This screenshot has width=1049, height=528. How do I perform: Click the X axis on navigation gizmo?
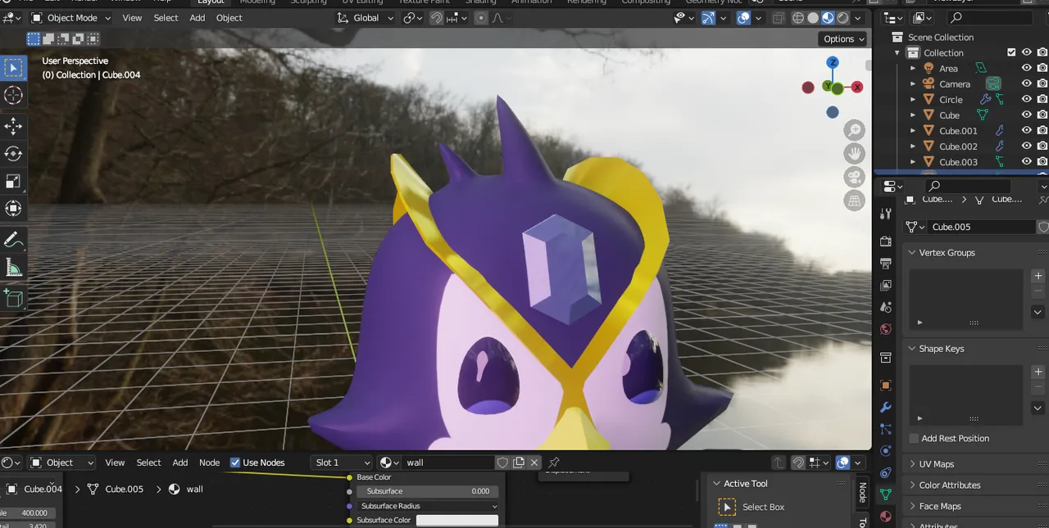857,87
